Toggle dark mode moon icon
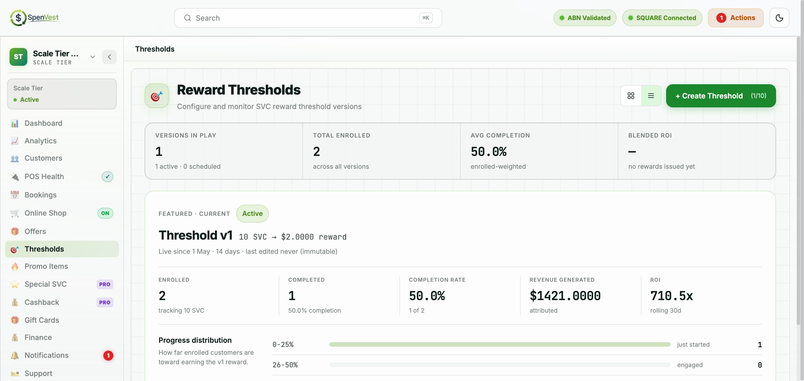The image size is (804, 381). point(779,18)
